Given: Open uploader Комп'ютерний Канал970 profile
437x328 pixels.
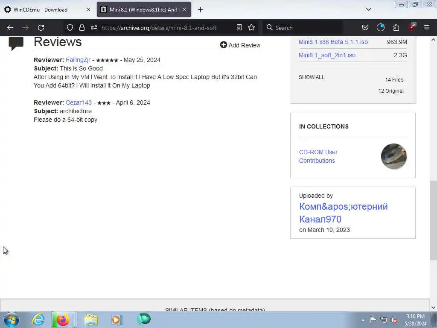Looking at the screenshot, I should pos(344,213).
